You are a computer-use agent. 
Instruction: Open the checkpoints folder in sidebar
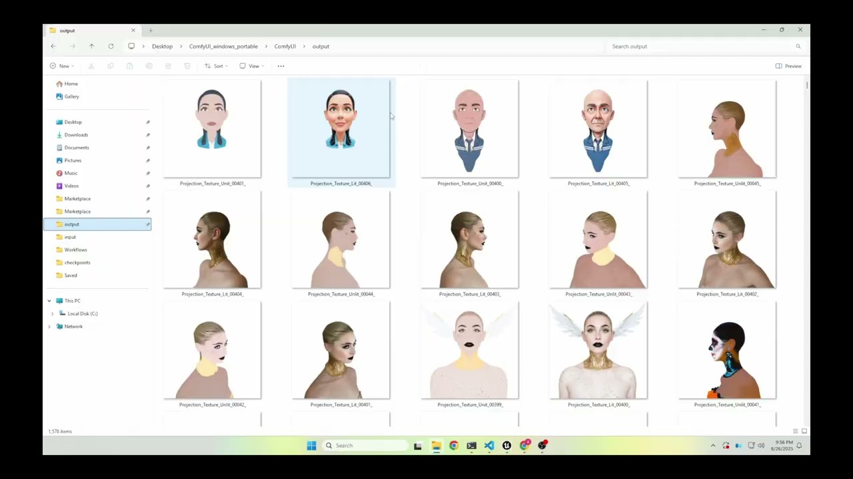[x=77, y=263]
